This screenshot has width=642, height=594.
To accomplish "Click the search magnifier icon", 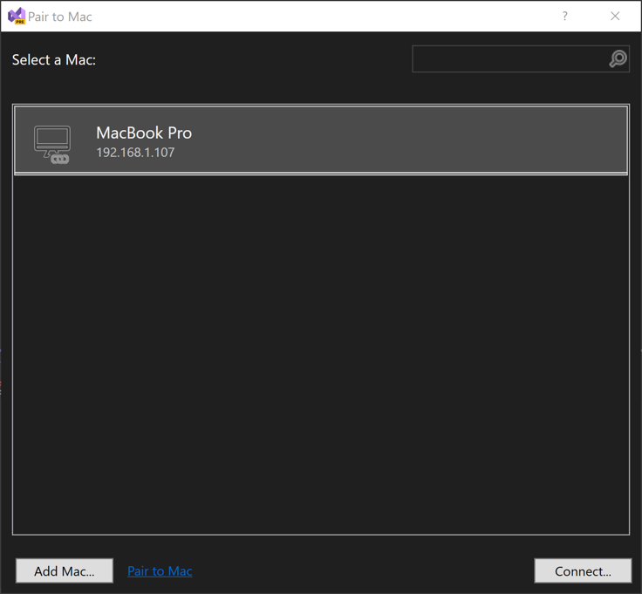I will coord(618,59).
